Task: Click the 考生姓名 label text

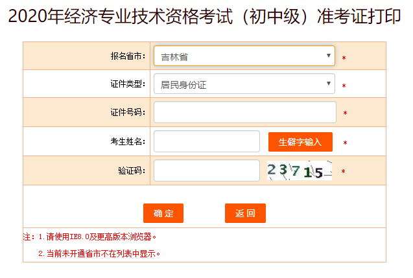Action: (128, 142)
